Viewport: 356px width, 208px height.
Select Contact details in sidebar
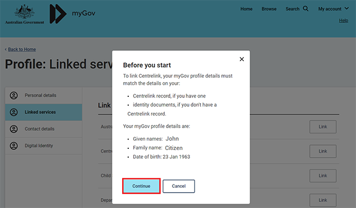click(x=44, y=129)
